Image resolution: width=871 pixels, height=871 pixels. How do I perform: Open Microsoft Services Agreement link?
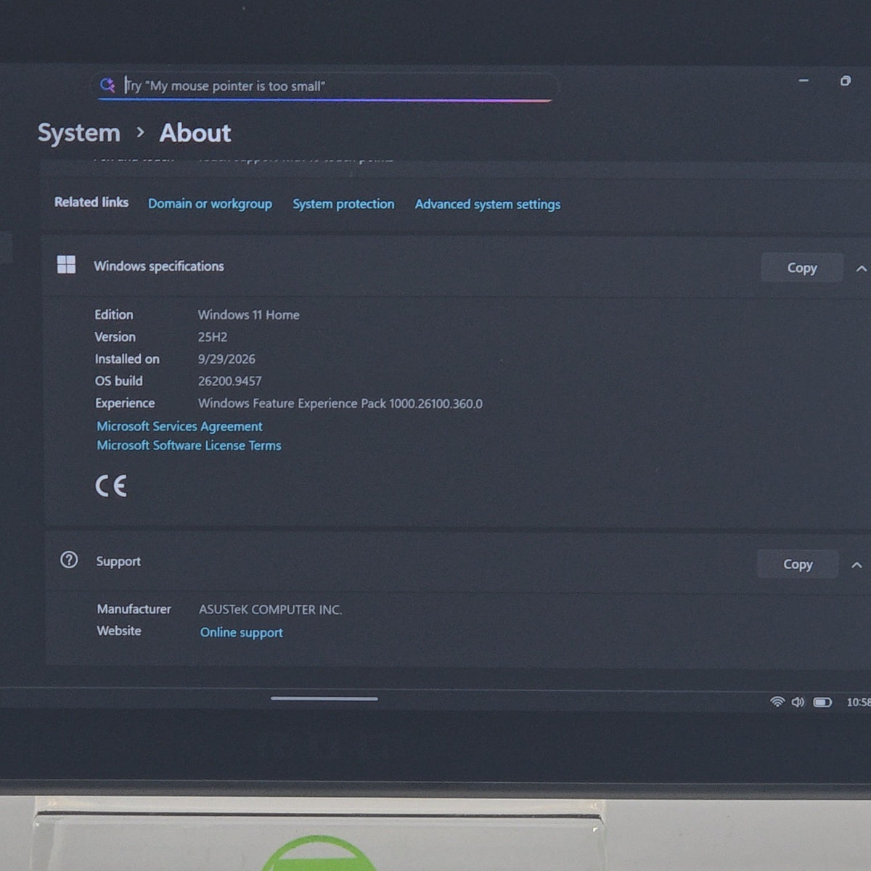pos(179,426)
